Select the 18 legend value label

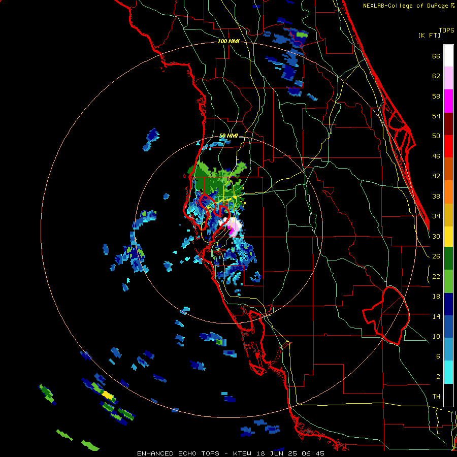tap(436, 297)
